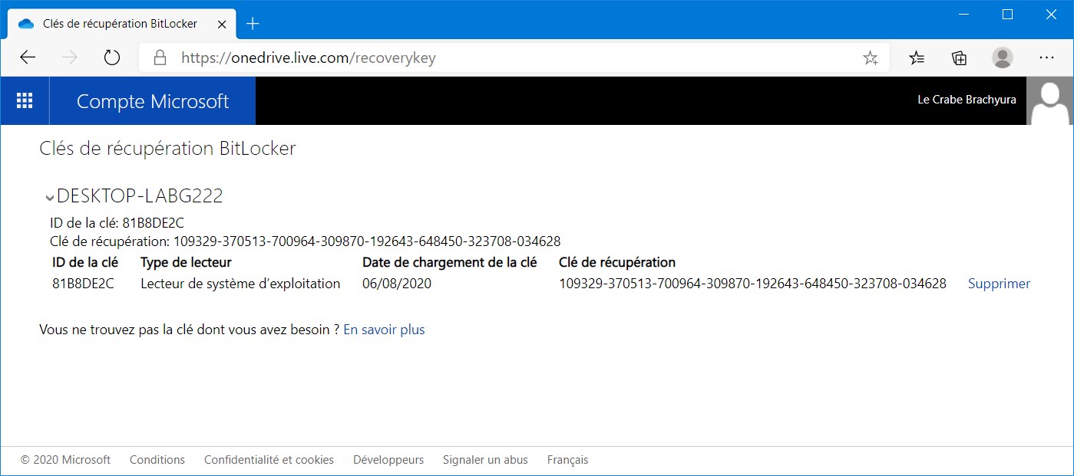1074x476 pixels.
Task: Click the Clés de récupération BitLocker heading
Action: (x=167, y=149)
